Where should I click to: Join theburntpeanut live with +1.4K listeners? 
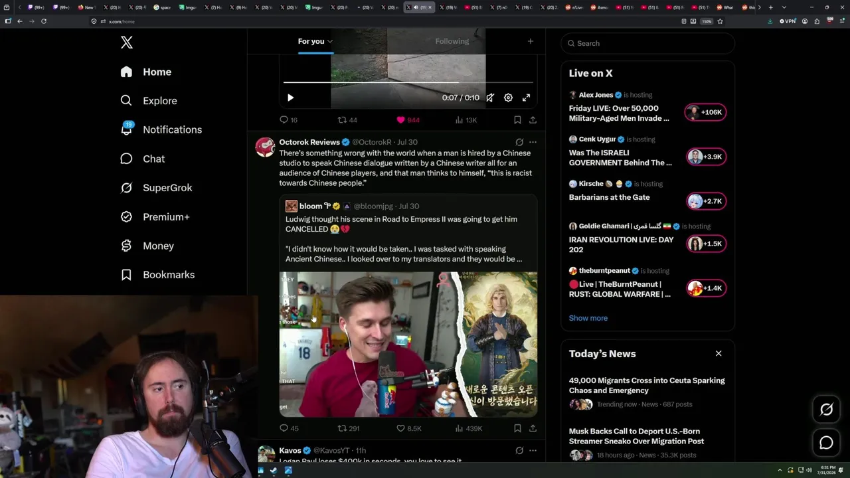tap(706, 288)
